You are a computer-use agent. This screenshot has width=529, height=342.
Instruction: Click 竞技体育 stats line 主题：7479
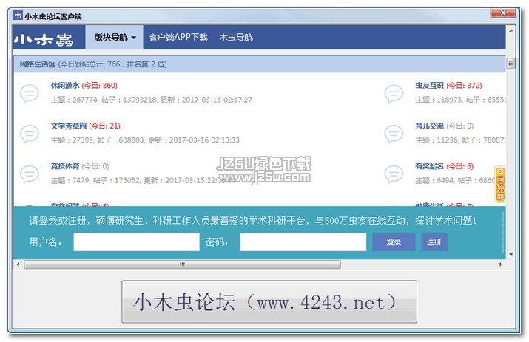(x=143, y=181)
